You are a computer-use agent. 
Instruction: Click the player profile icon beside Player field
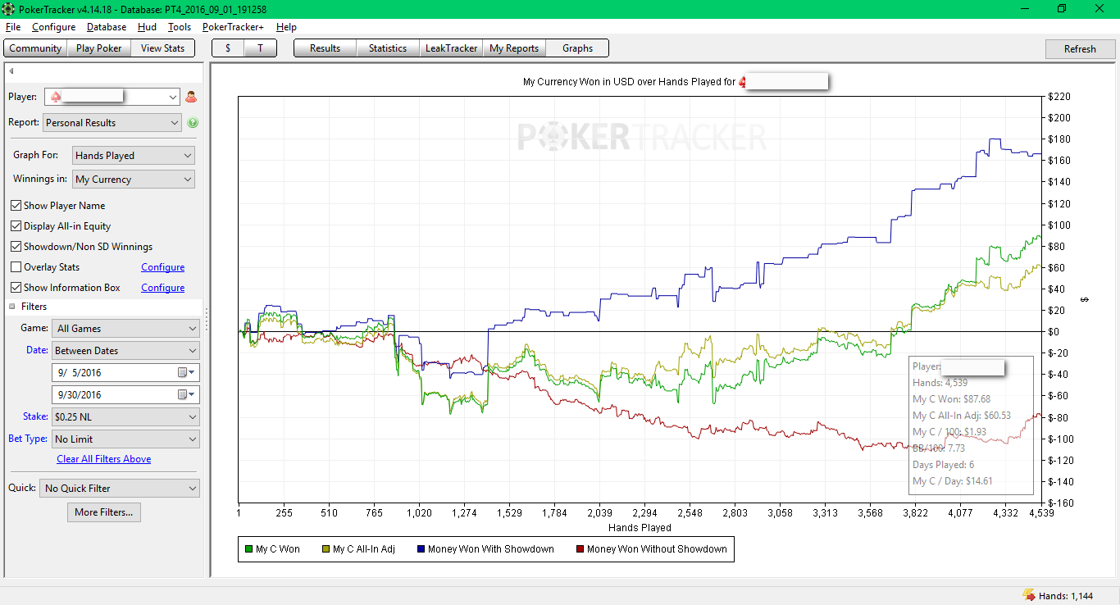pyautogui.click(x=191, y=97)
